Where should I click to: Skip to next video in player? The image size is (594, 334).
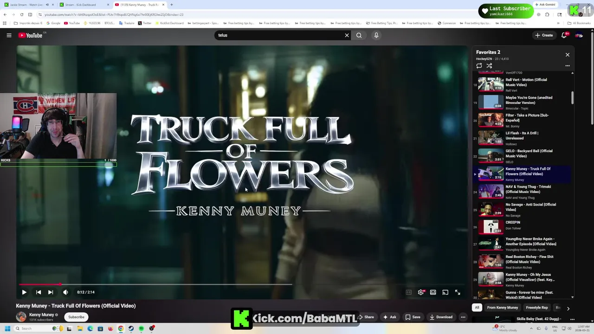point(51,292)
